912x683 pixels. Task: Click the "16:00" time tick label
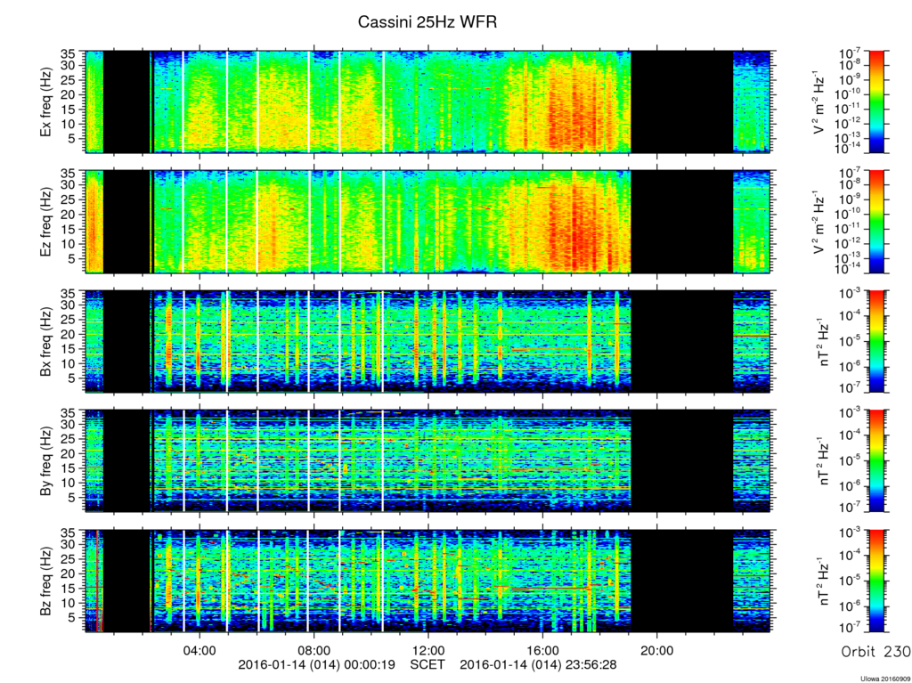[542, 650]
